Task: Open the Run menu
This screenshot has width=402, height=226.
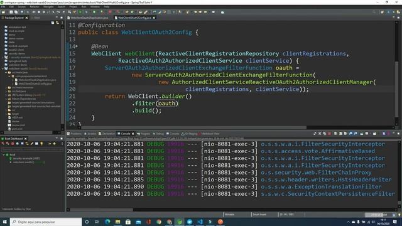Action: coord(84,7)
